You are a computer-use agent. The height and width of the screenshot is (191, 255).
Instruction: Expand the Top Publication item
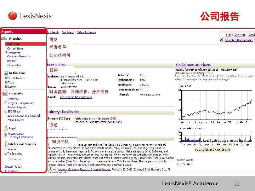[6, 78]
